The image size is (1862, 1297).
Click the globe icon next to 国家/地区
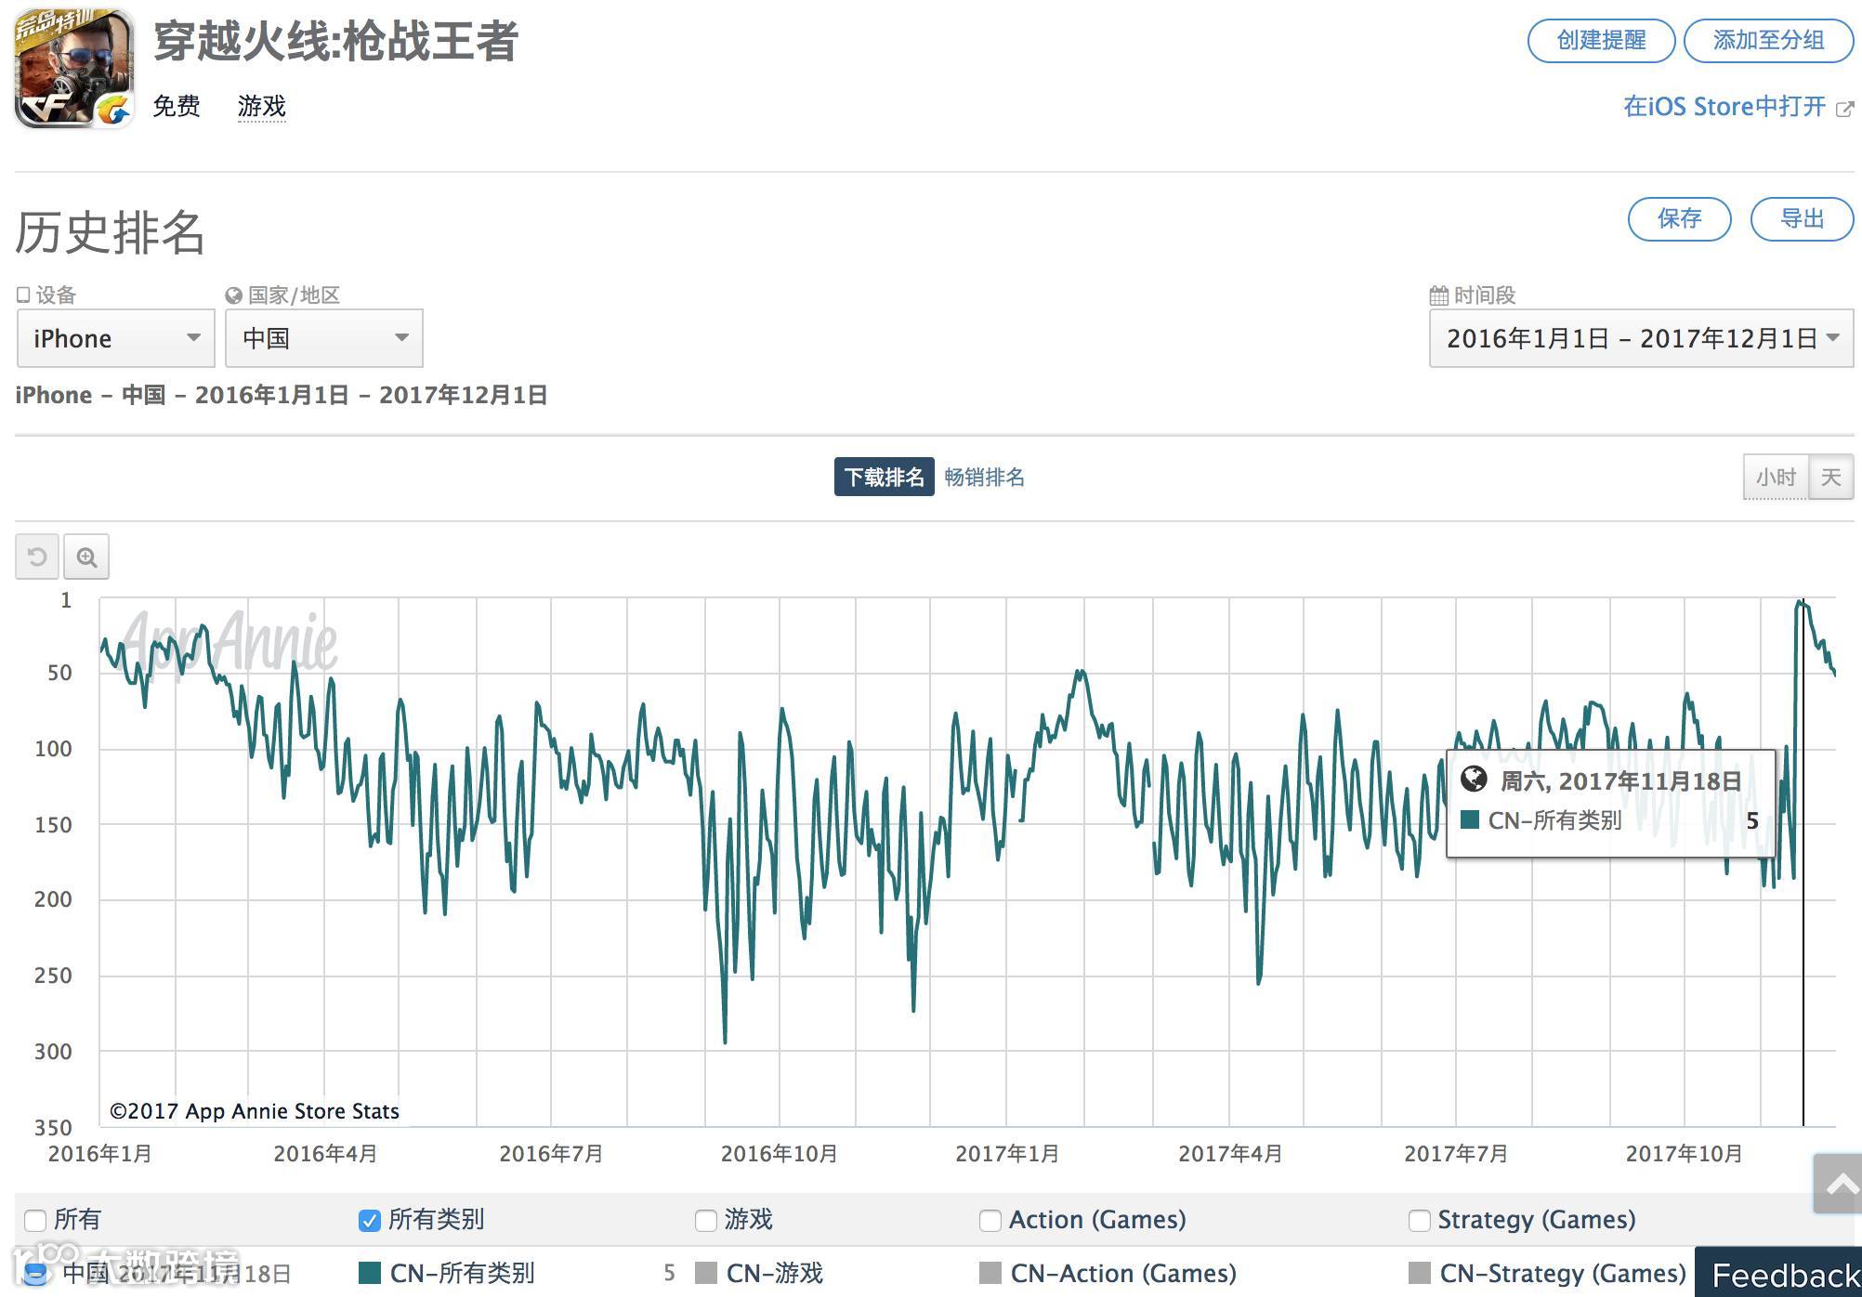(x=233, y=295)
